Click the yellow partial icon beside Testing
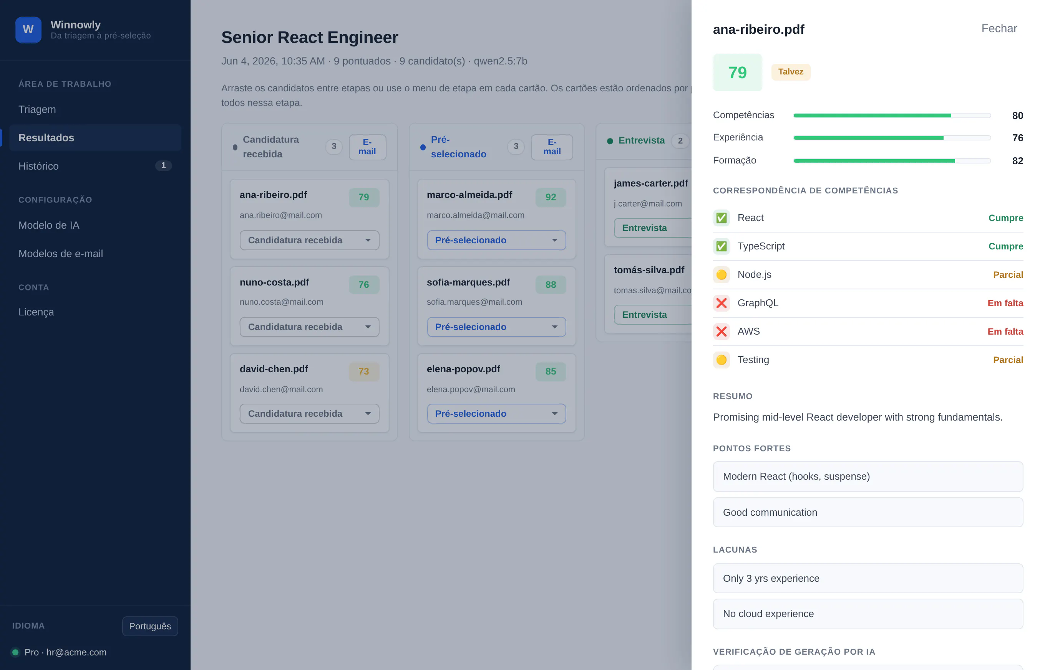The width and height of the screenshot is (1045, 670). pyautogui.click(x=722, y=360)
